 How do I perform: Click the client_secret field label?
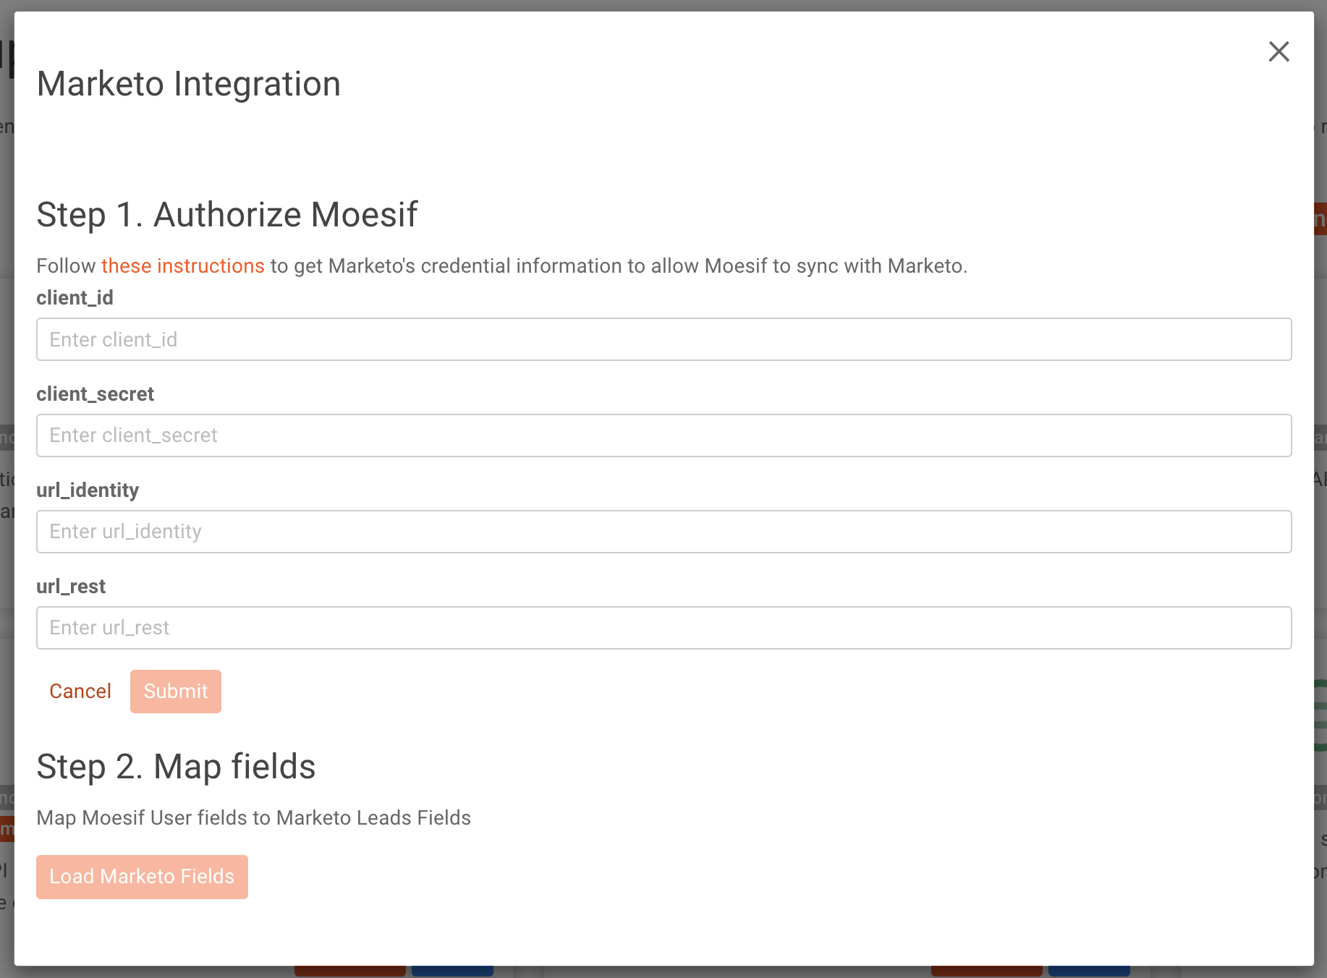pos(95,394)
